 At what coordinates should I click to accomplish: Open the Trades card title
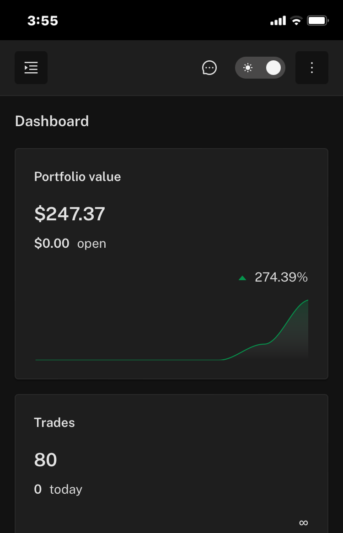pyautogui.click(x=54, y=422)
